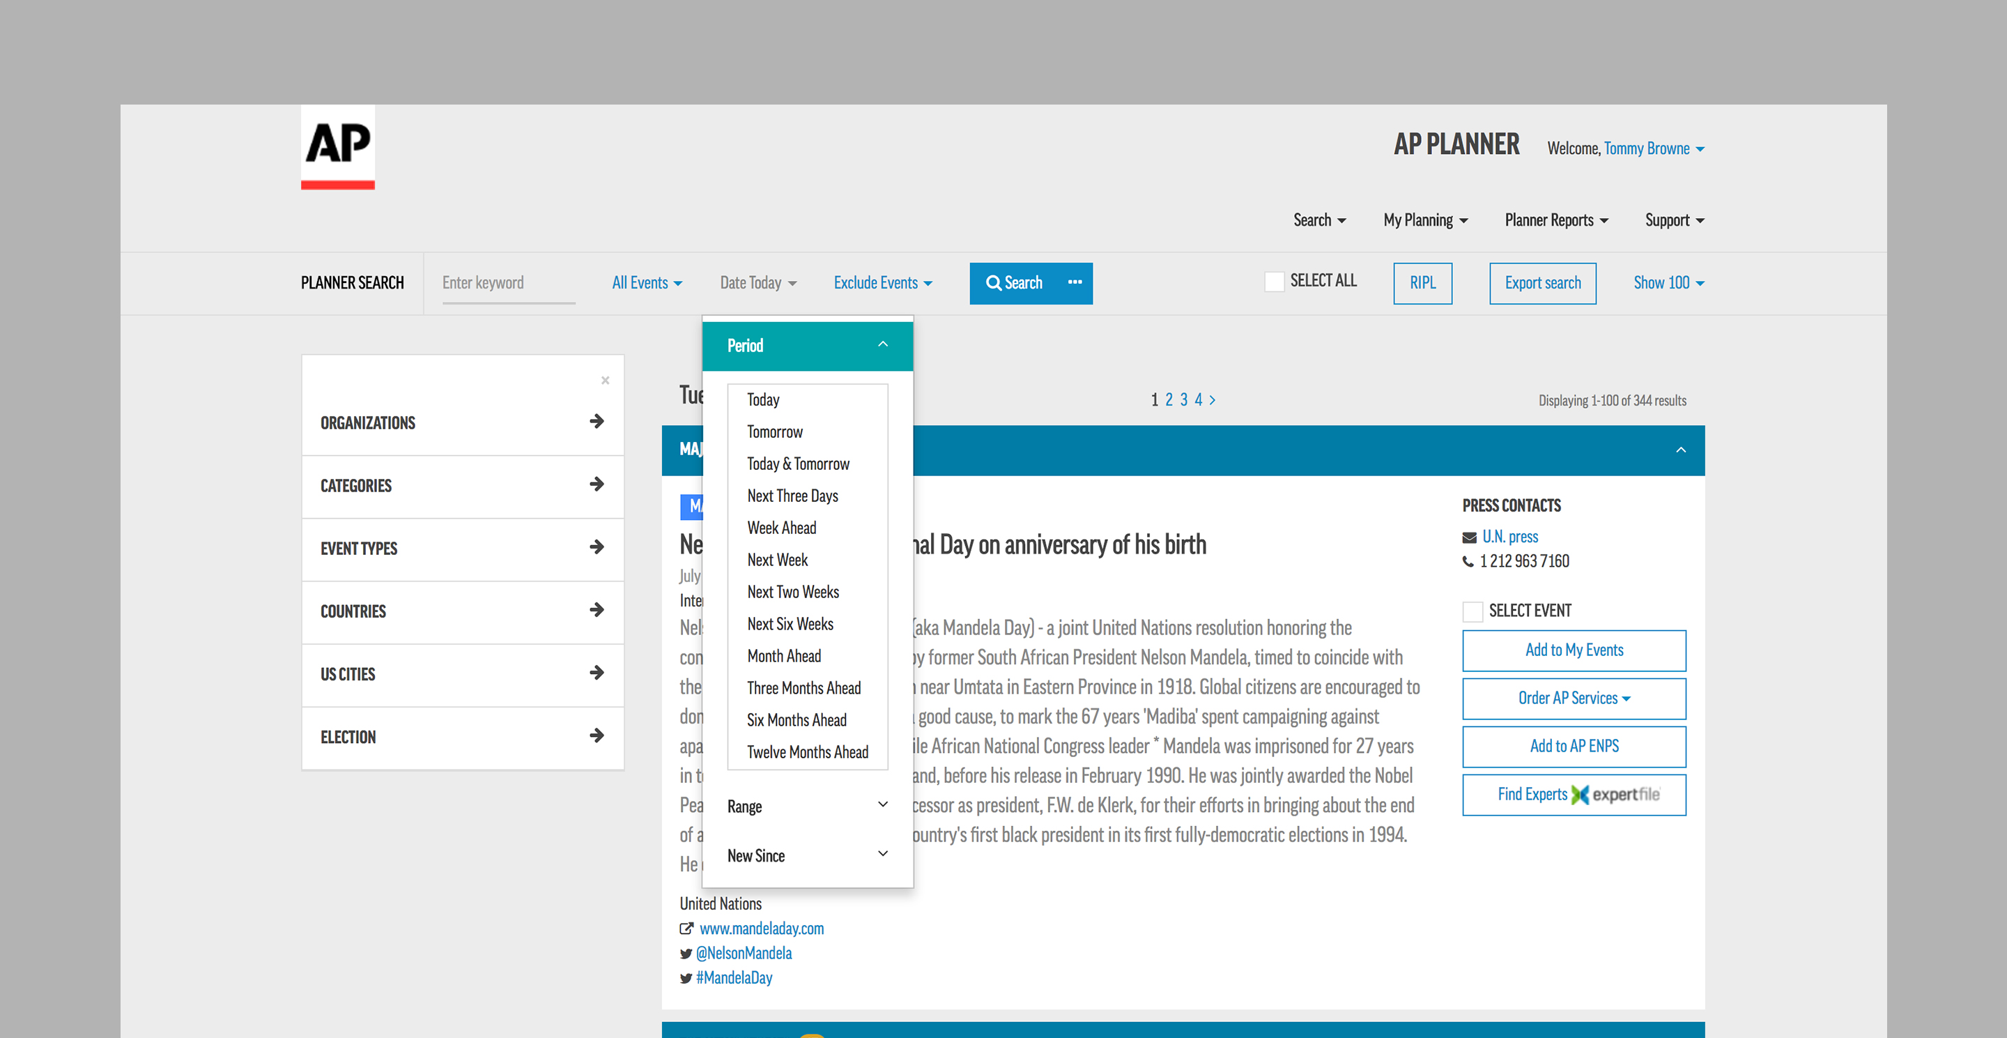Click the Enter keyword search field
Viewport: 2007px width, 1038px height.
[508, 283]
